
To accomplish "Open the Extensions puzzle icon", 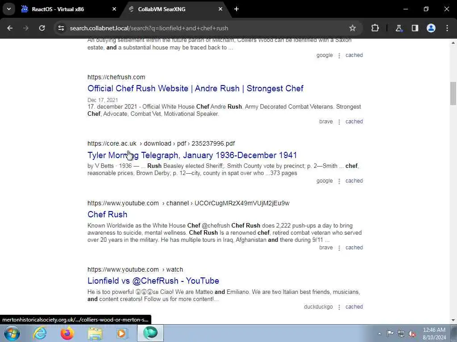I will coord(375,28).
